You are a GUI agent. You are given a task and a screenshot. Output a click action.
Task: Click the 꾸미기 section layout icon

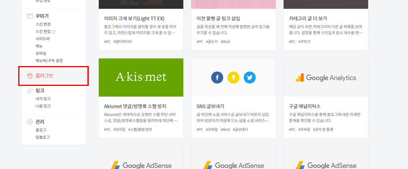tap(30, 16)
